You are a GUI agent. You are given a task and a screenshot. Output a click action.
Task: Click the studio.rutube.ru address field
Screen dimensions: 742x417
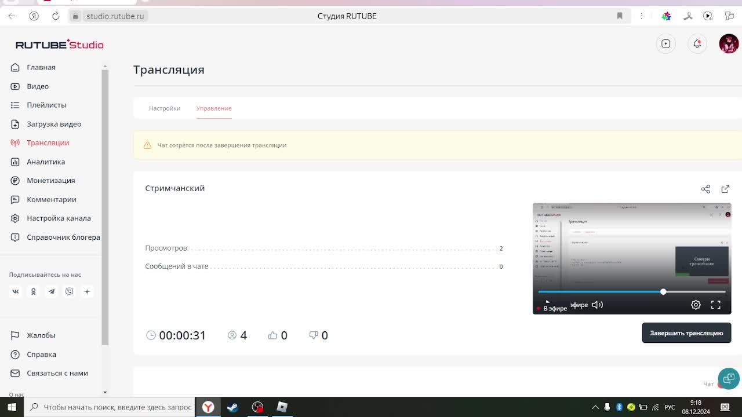[115, 16]
